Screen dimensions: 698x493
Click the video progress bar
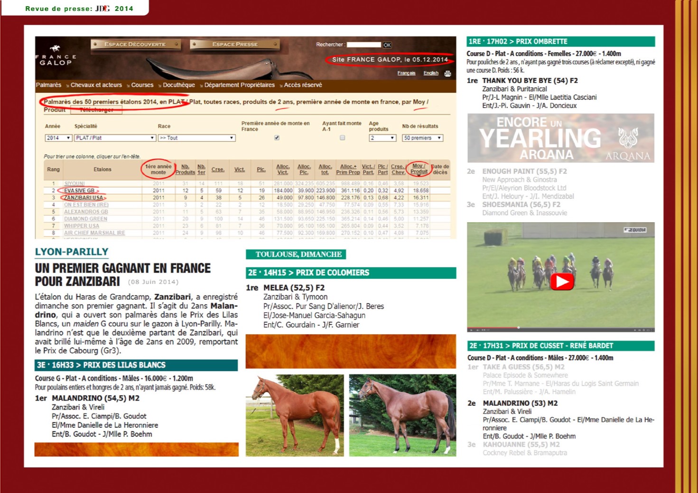pyautogui.click(x=561, y=328)
